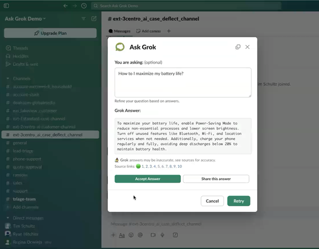Click the mention @ icon
This screenshot has width=319, height=249.
(x=140, y=235)
